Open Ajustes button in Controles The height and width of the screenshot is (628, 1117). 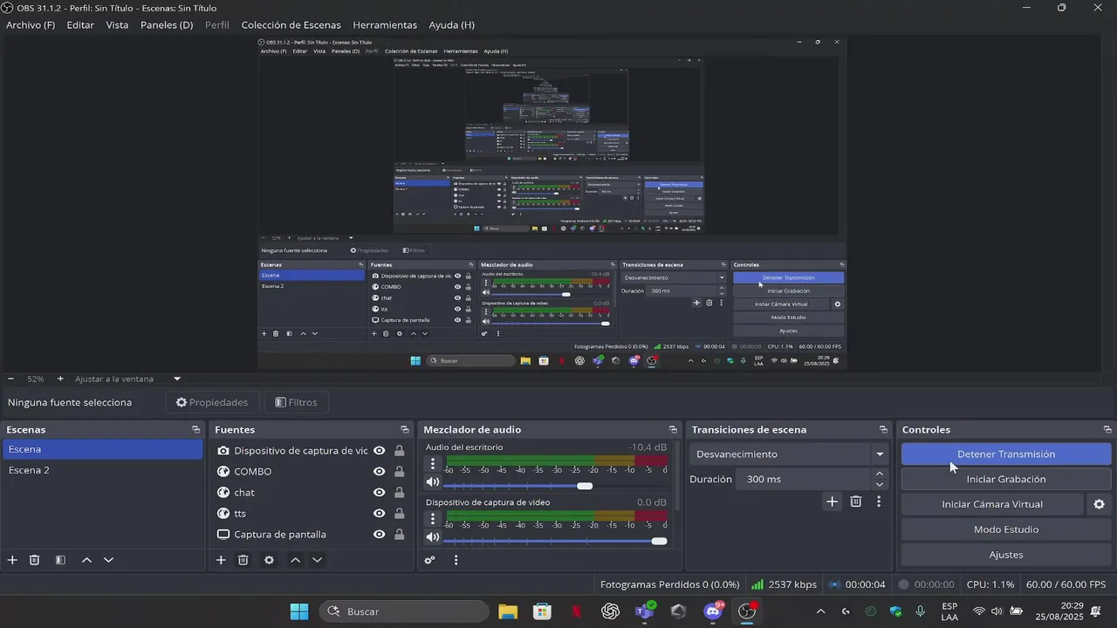(x=1006, y=555)
